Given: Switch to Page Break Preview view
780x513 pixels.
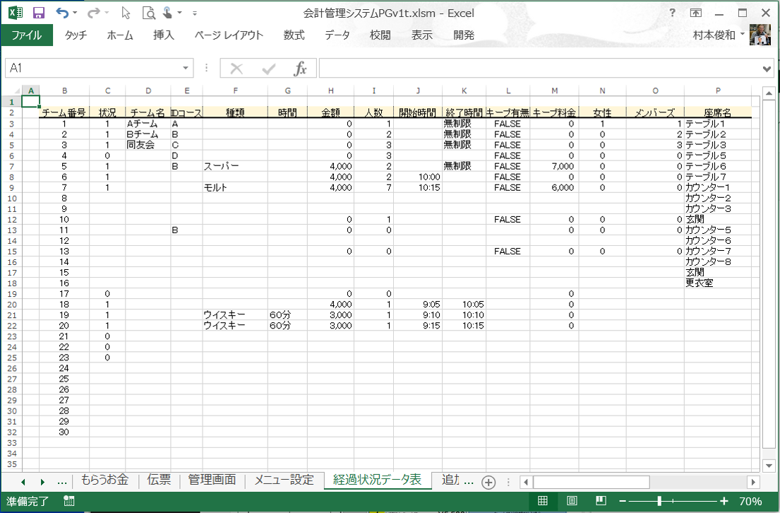Looking at the screenshot, I should [601, 501].
